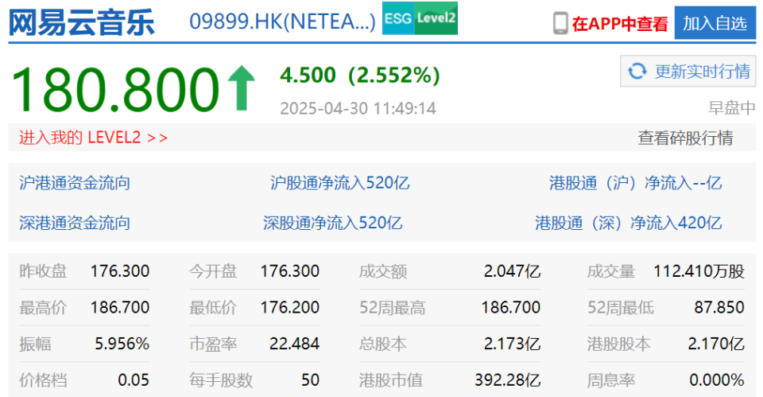The image size is (763, 397).
Task: Click the 52周最高 value 186.700
Action: (x=510, y=307)
